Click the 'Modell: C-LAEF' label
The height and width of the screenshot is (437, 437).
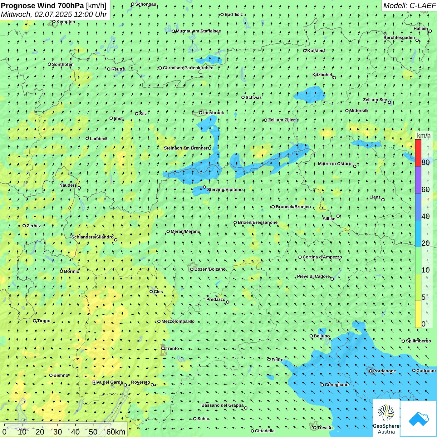409,6
